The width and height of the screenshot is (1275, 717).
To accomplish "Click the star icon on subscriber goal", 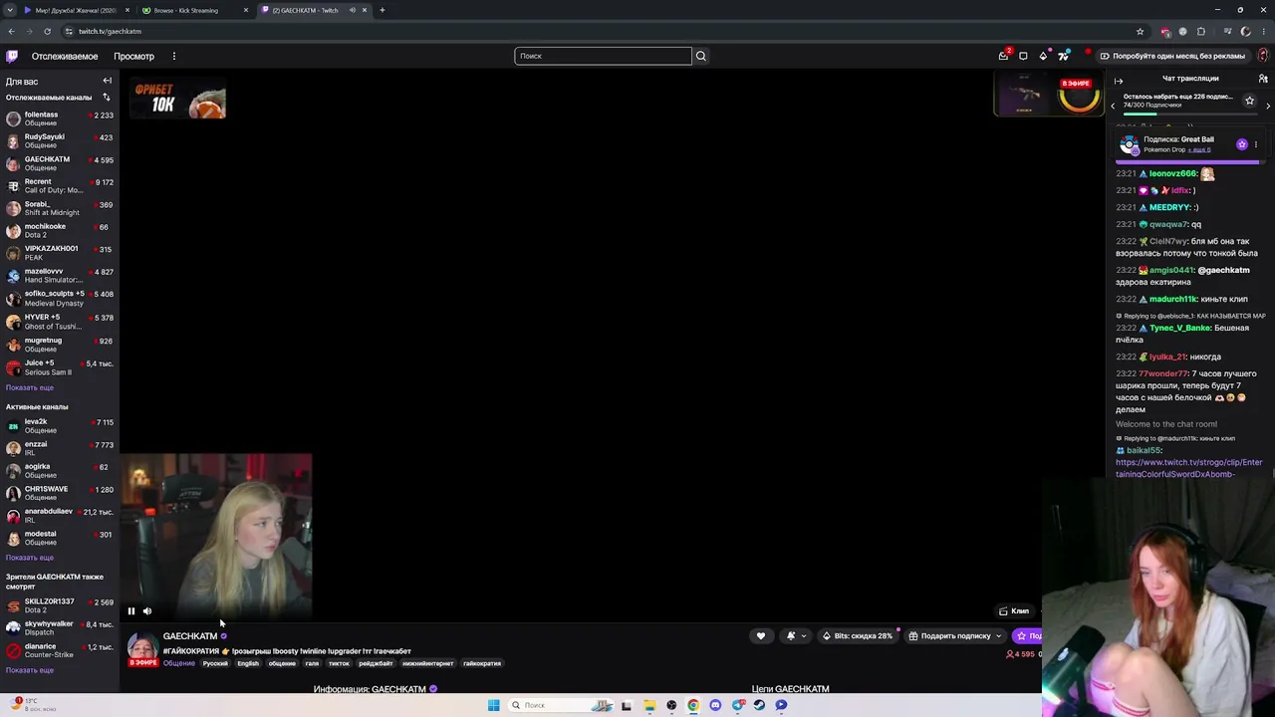I will (x=1249, y=100).
